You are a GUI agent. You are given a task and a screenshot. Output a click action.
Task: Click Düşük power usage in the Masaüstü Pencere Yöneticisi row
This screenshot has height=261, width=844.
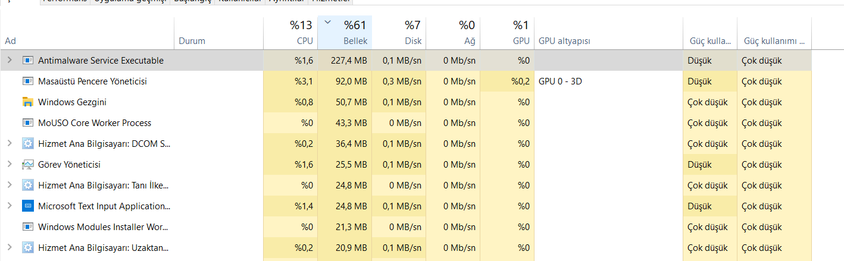coord(699,81)
